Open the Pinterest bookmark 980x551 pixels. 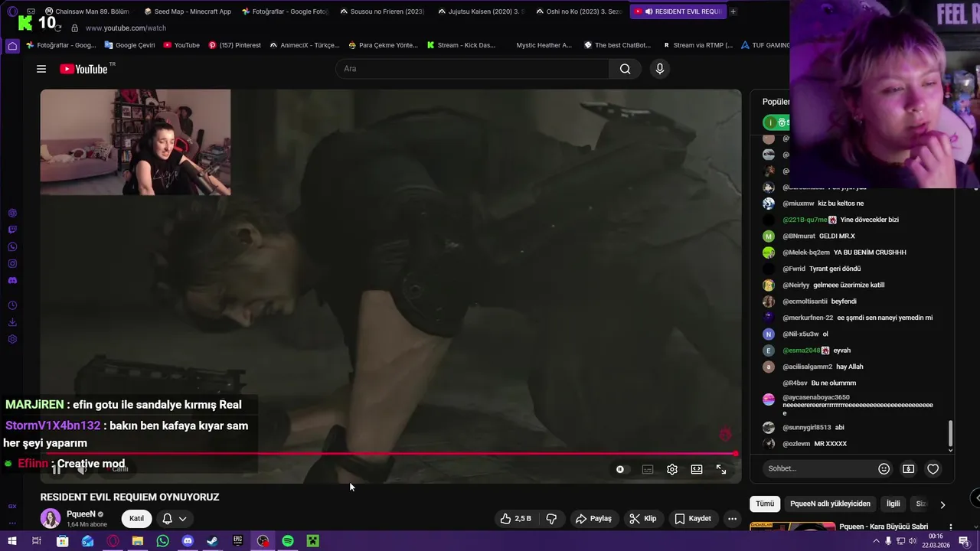[235, 45]
